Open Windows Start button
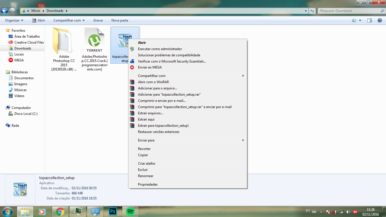386x217 pixels. coord(8,211)
